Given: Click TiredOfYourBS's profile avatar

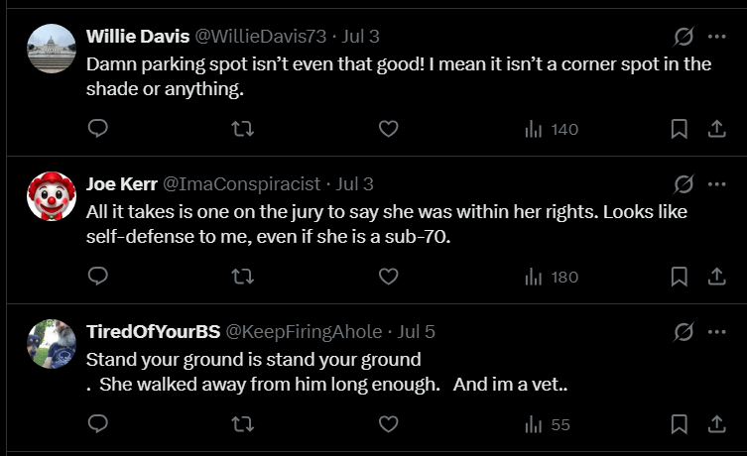Looking at the screenshot, I should point(52,344).
